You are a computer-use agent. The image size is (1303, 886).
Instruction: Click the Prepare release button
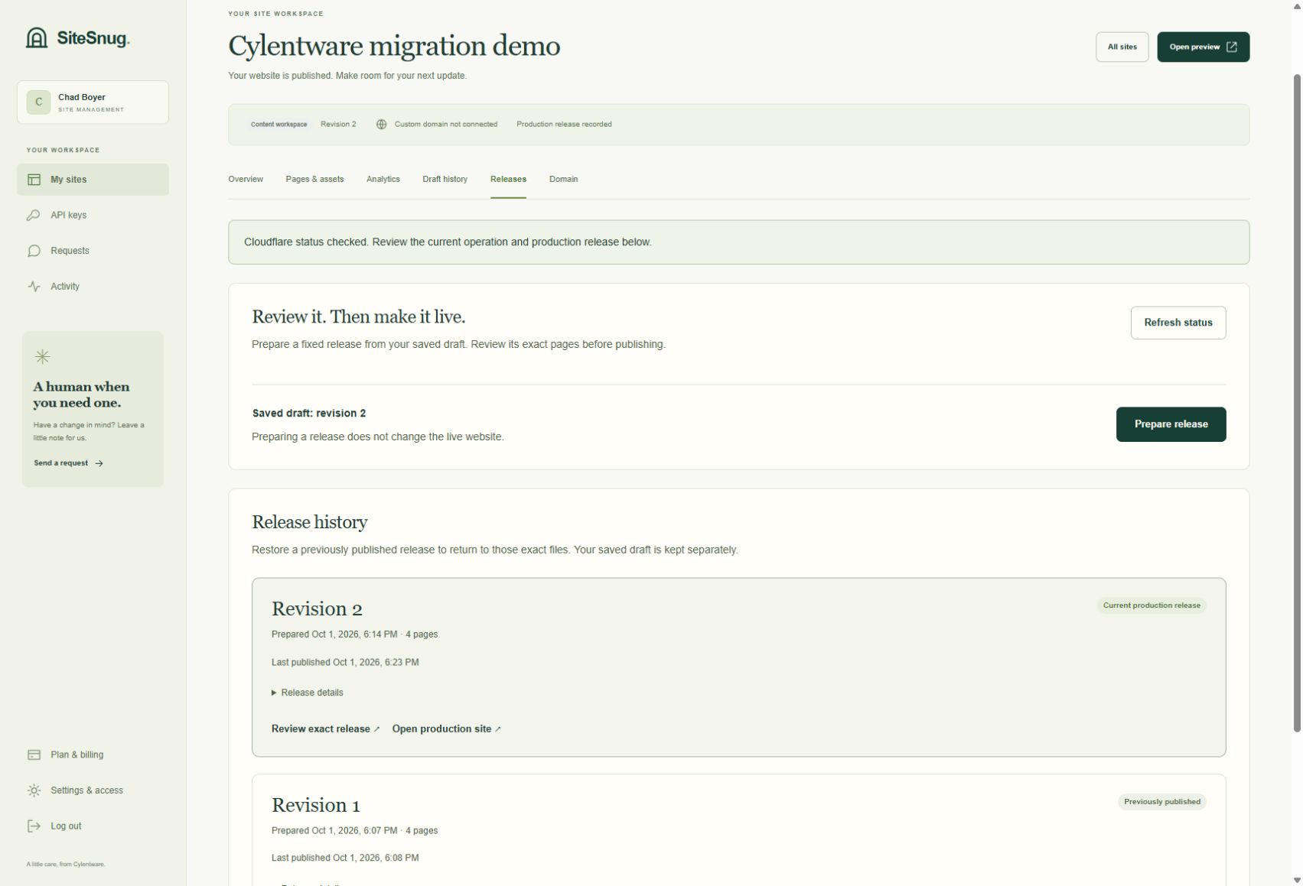pos(1171,424)
